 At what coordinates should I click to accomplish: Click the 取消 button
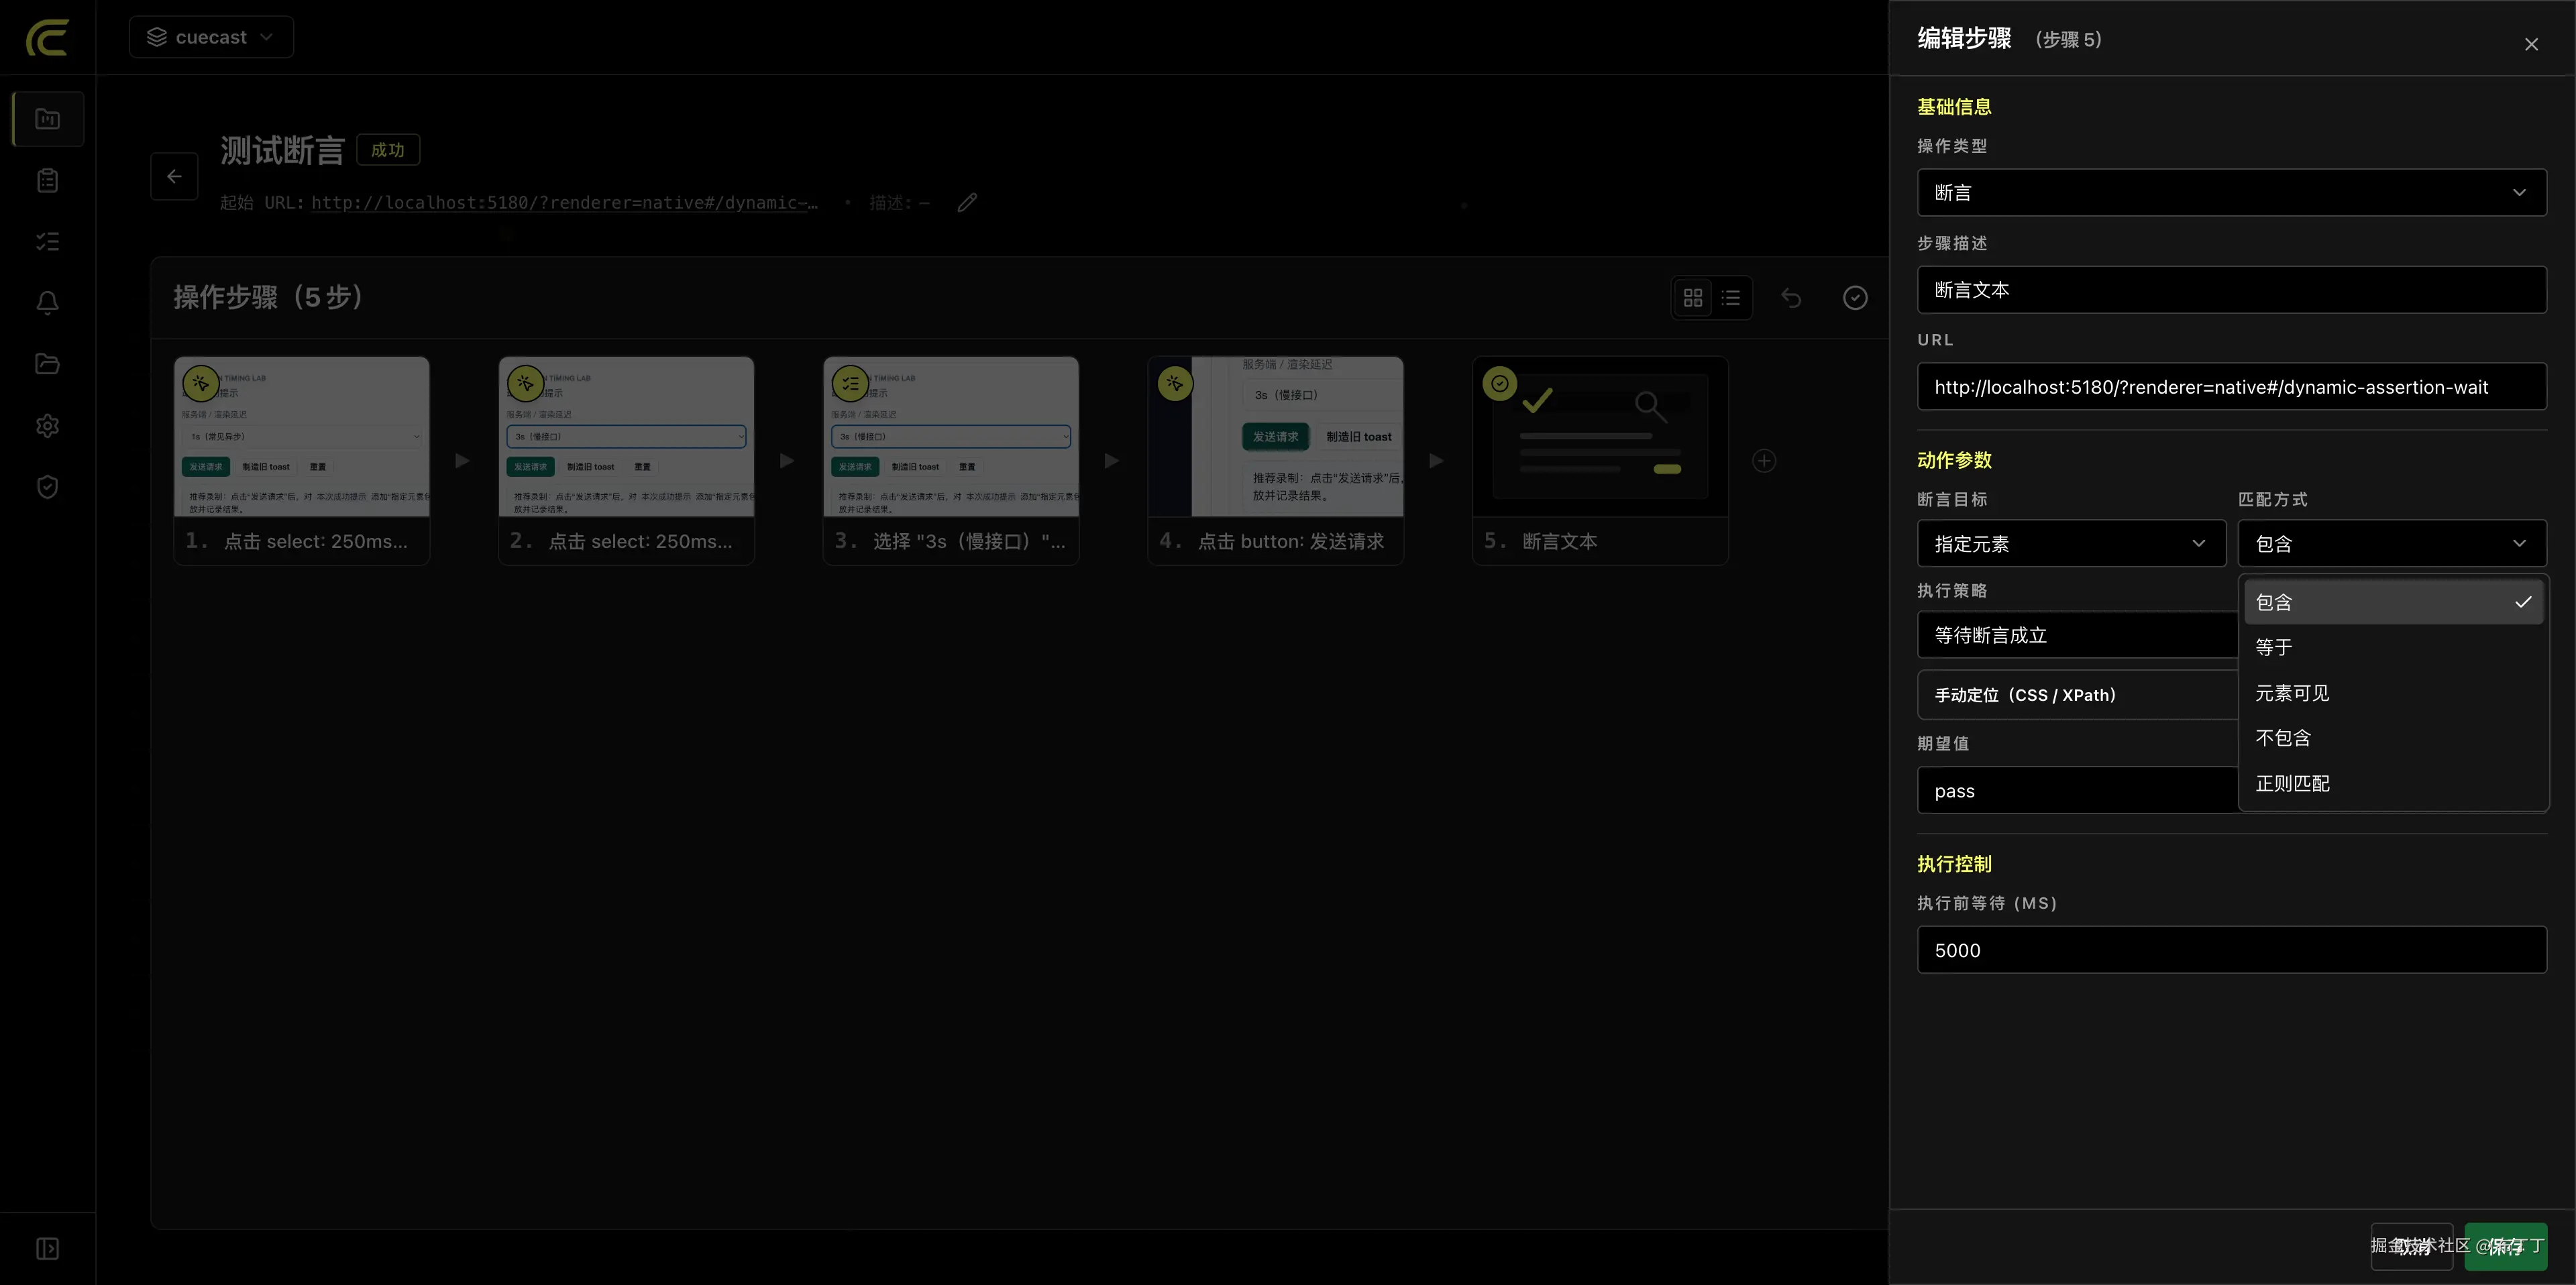point(2411,1246)
